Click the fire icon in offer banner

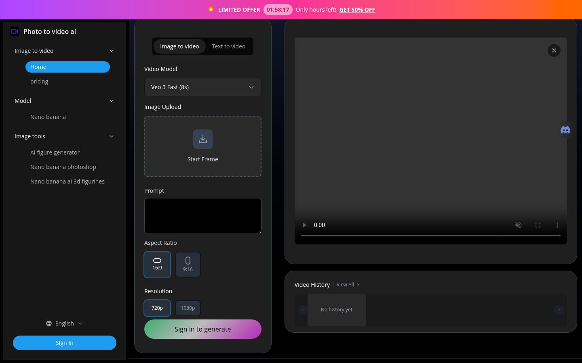(x=211, y=8)
